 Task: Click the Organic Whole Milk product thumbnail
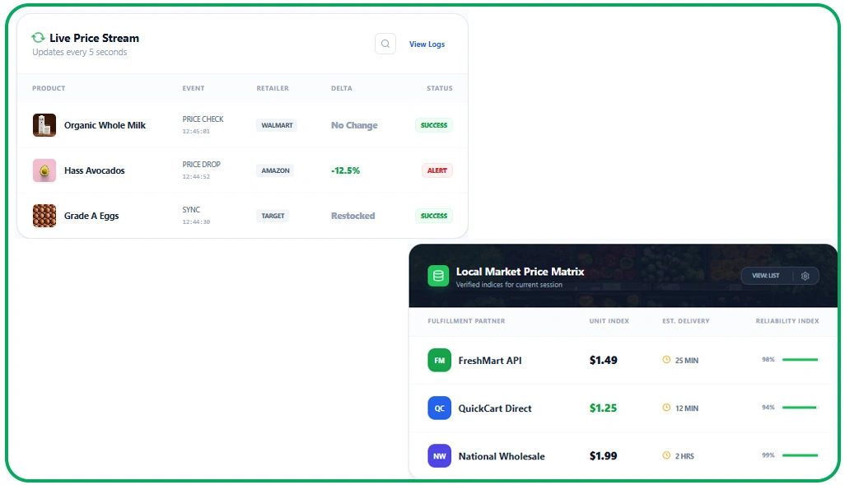pyautogui.click(x=44, y=125)
